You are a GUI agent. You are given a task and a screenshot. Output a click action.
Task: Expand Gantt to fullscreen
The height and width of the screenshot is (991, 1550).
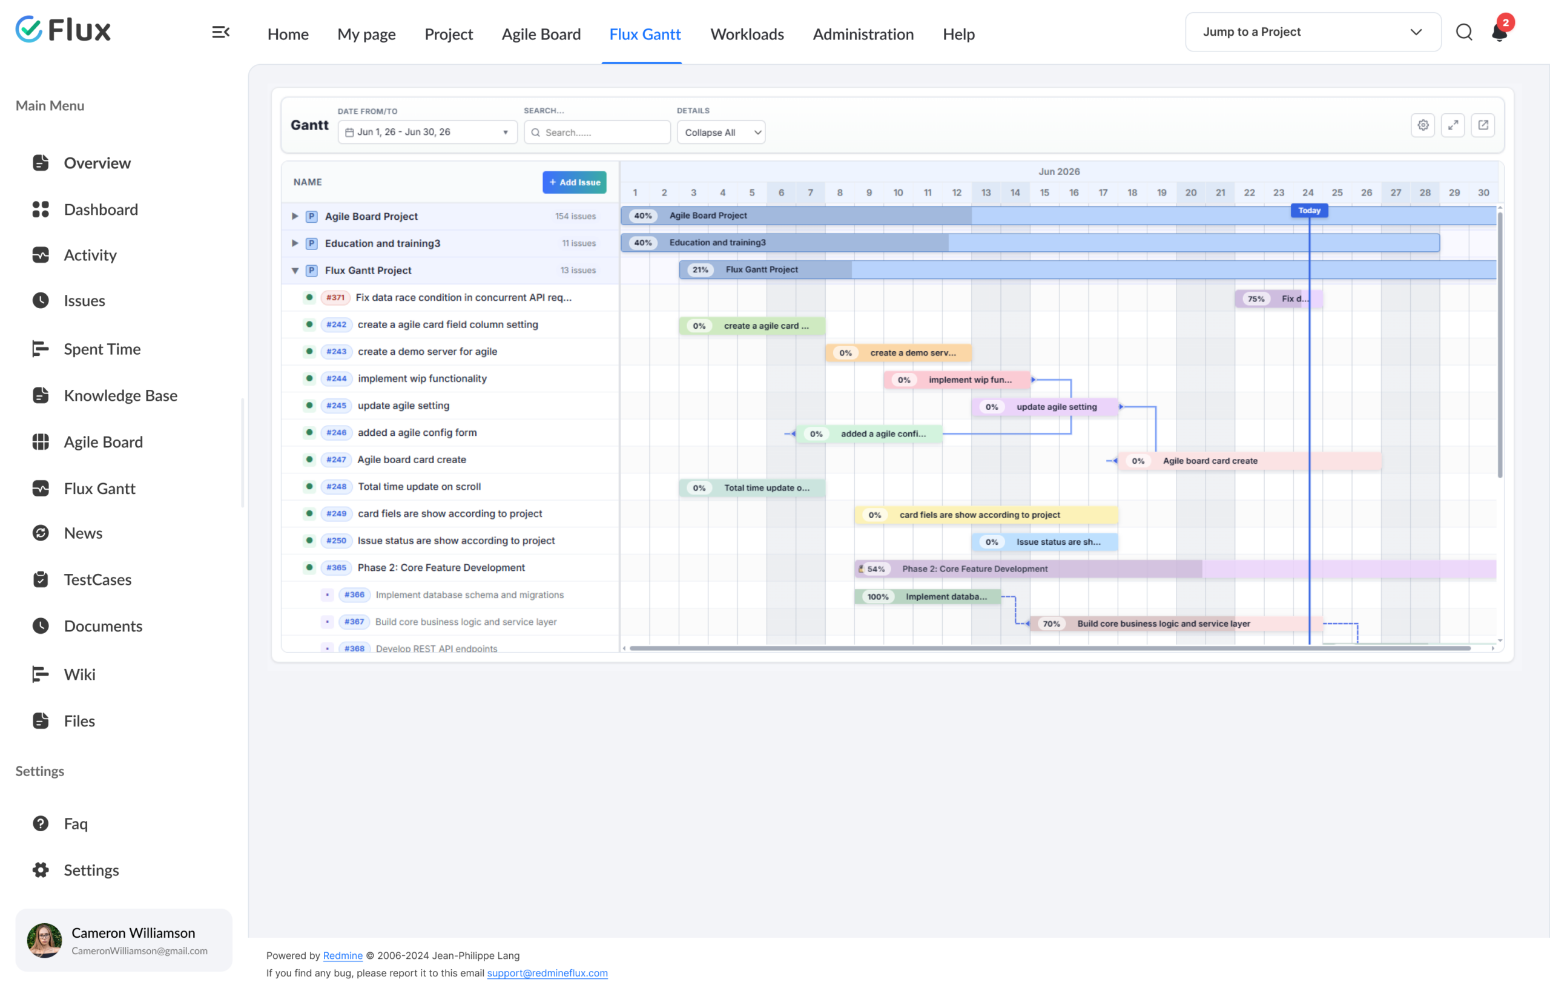pos(1454,125)
